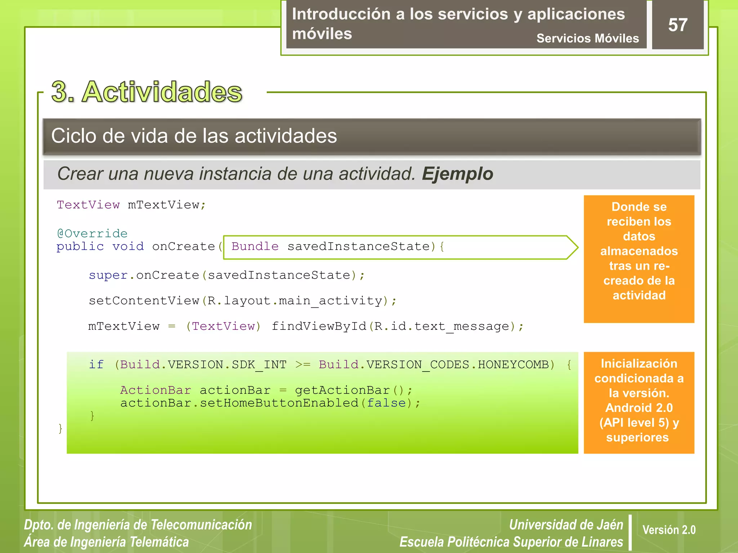This screenshot has width=738, height=553.
Task: Click 'ActionBar actionBar = getActionBar();' line
Action: pyautogui.click(x=266, y=390)
